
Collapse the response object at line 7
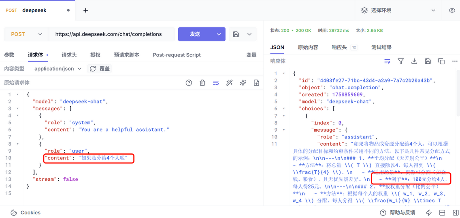pyautogui.click(x=284, y=115)
